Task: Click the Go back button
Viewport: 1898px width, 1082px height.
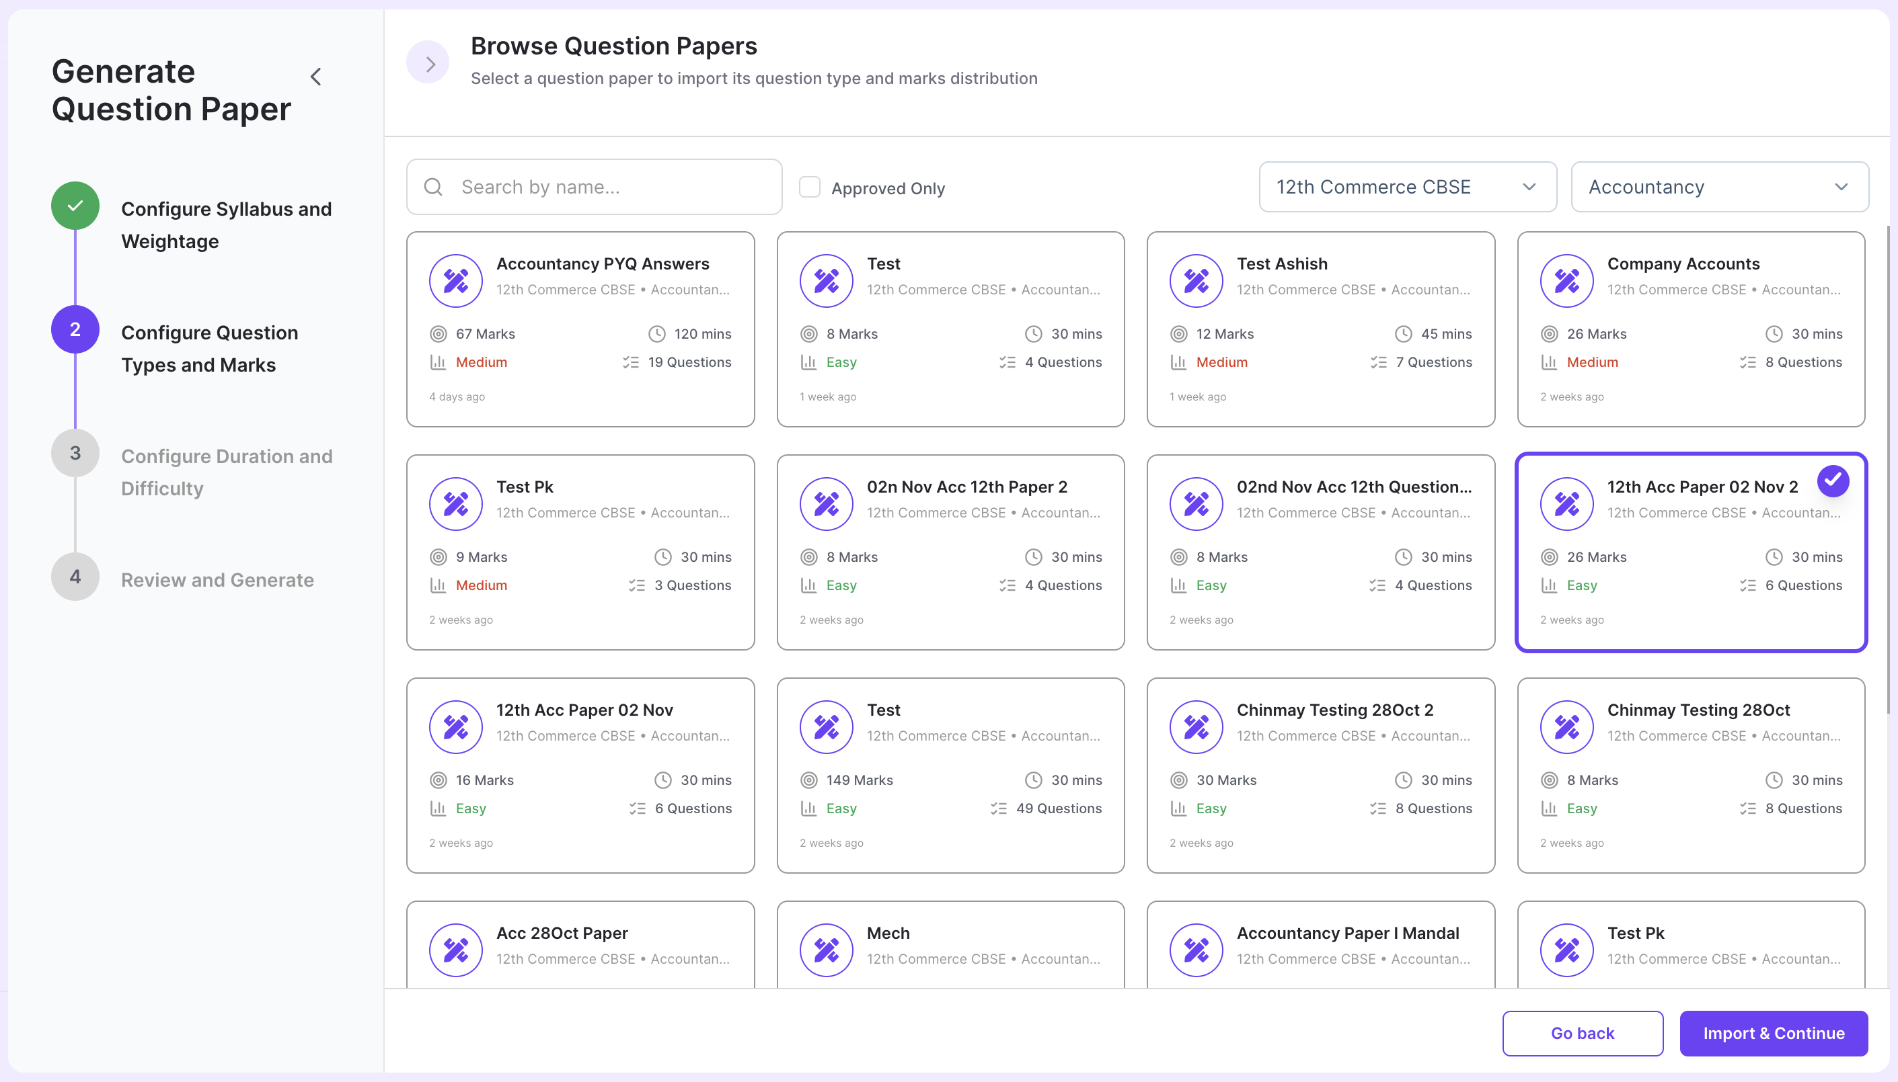Action: point(1582,1033)
